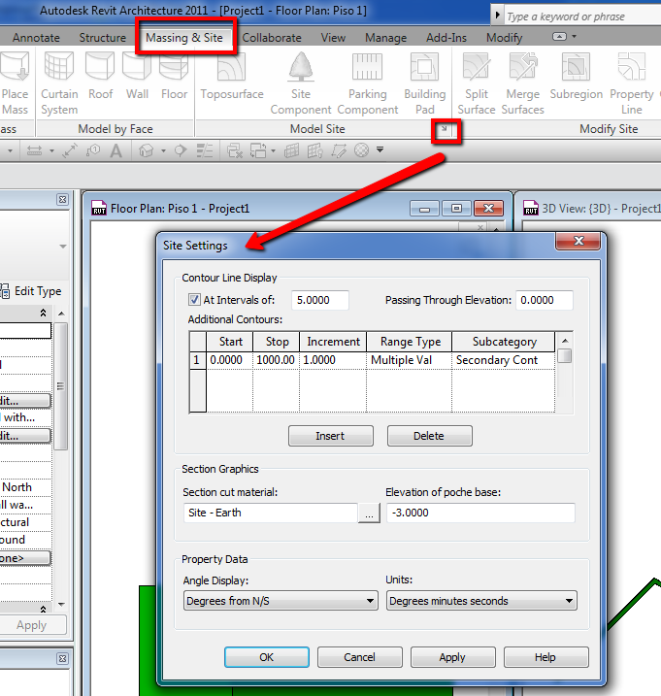Choose the Parking Component tool
This screenshot has width=661, height=696.
pos(367,83)
